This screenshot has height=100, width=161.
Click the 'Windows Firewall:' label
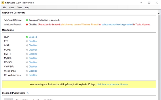coord(13,25)
